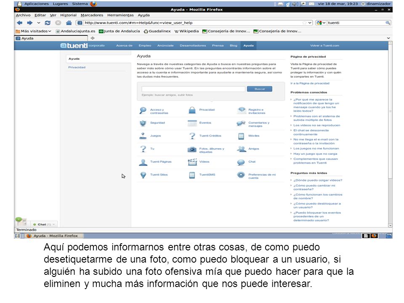Open the Acceso y contraseñas category icon
This screenshot has height=303, width=404.
(x=143, y=111)
